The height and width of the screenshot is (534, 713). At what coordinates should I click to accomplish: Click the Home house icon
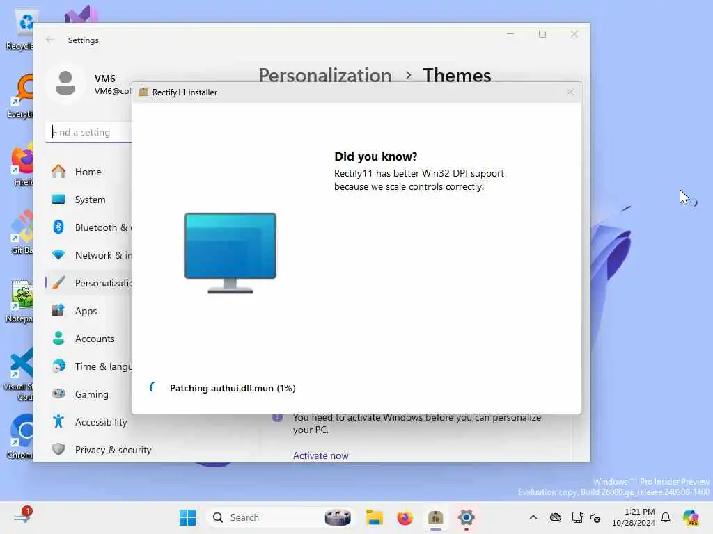pos(58,171)
